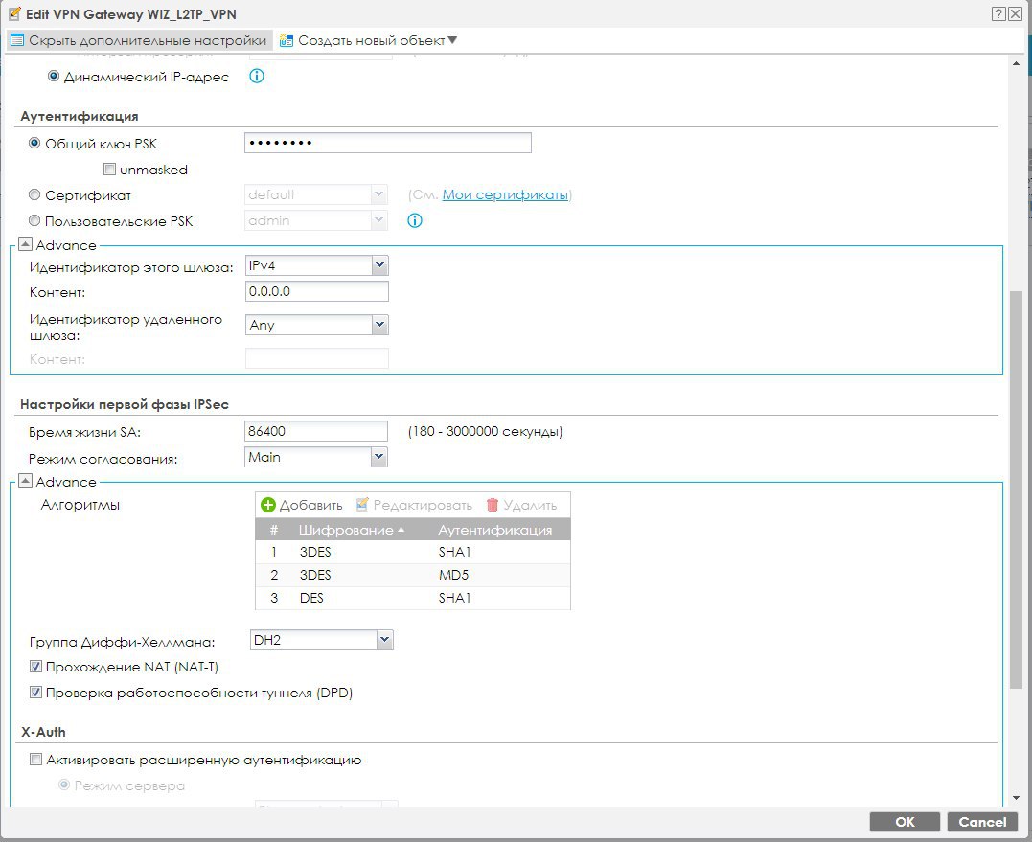Open the Мои сертификаты link
The image size is (1032, 842).
(505, 194)
